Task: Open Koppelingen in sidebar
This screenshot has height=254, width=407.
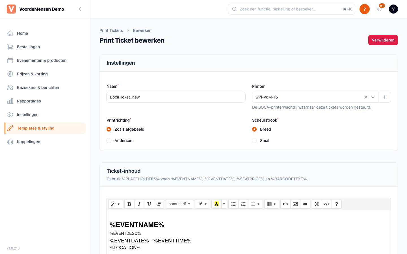Action: [x=45, y=142]
